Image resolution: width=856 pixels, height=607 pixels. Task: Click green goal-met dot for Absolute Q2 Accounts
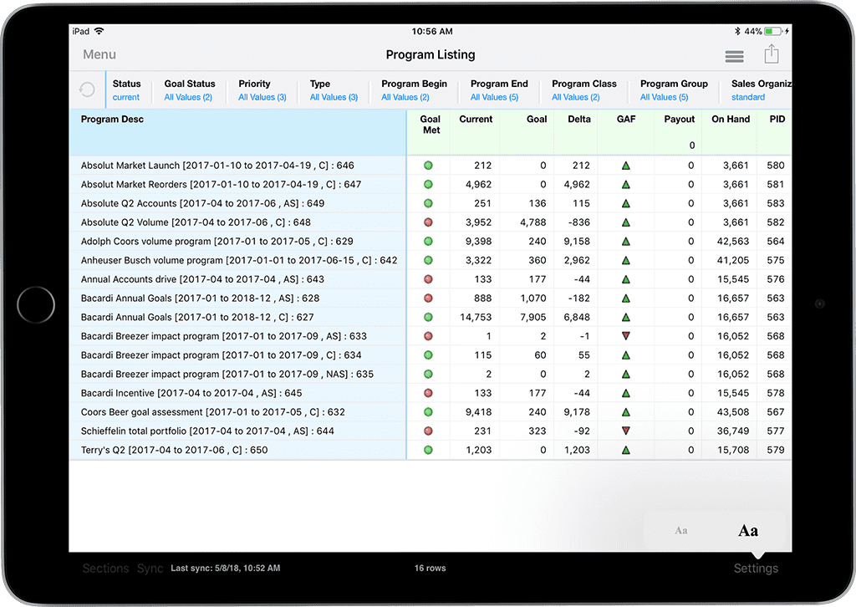point(429,204)
